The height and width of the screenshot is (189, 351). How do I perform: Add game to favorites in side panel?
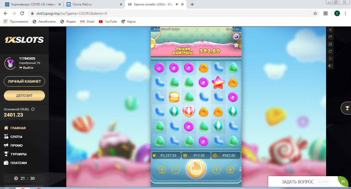[330, 59]
